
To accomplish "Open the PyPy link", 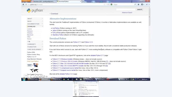I will 54,33.
